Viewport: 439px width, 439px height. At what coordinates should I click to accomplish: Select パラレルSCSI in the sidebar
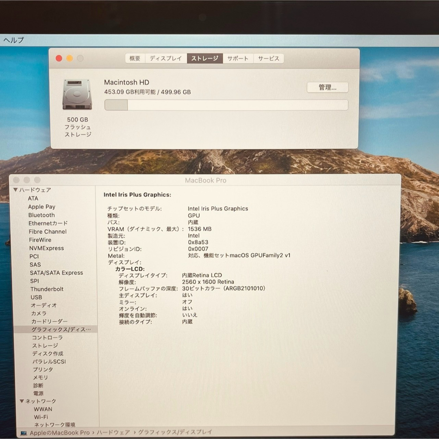click(x=49, y=362)
